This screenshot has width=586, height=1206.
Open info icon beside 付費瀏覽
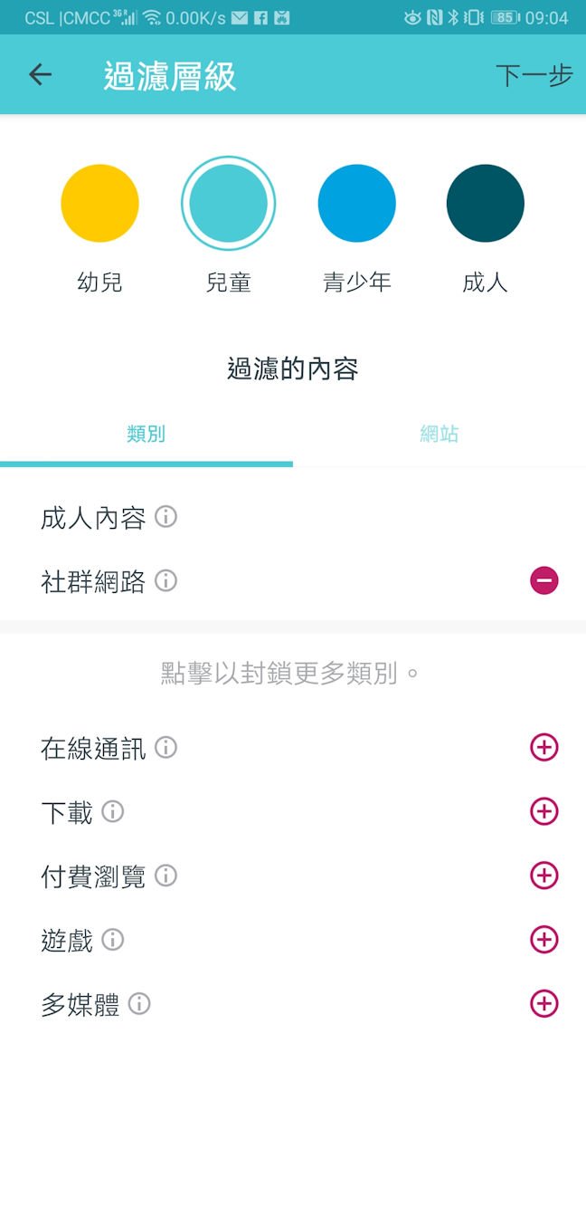click(165, 876)
